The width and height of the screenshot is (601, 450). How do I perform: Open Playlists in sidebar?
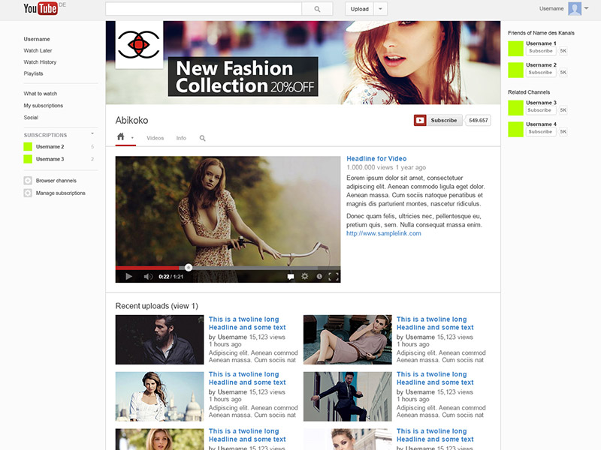pos(33,73)
